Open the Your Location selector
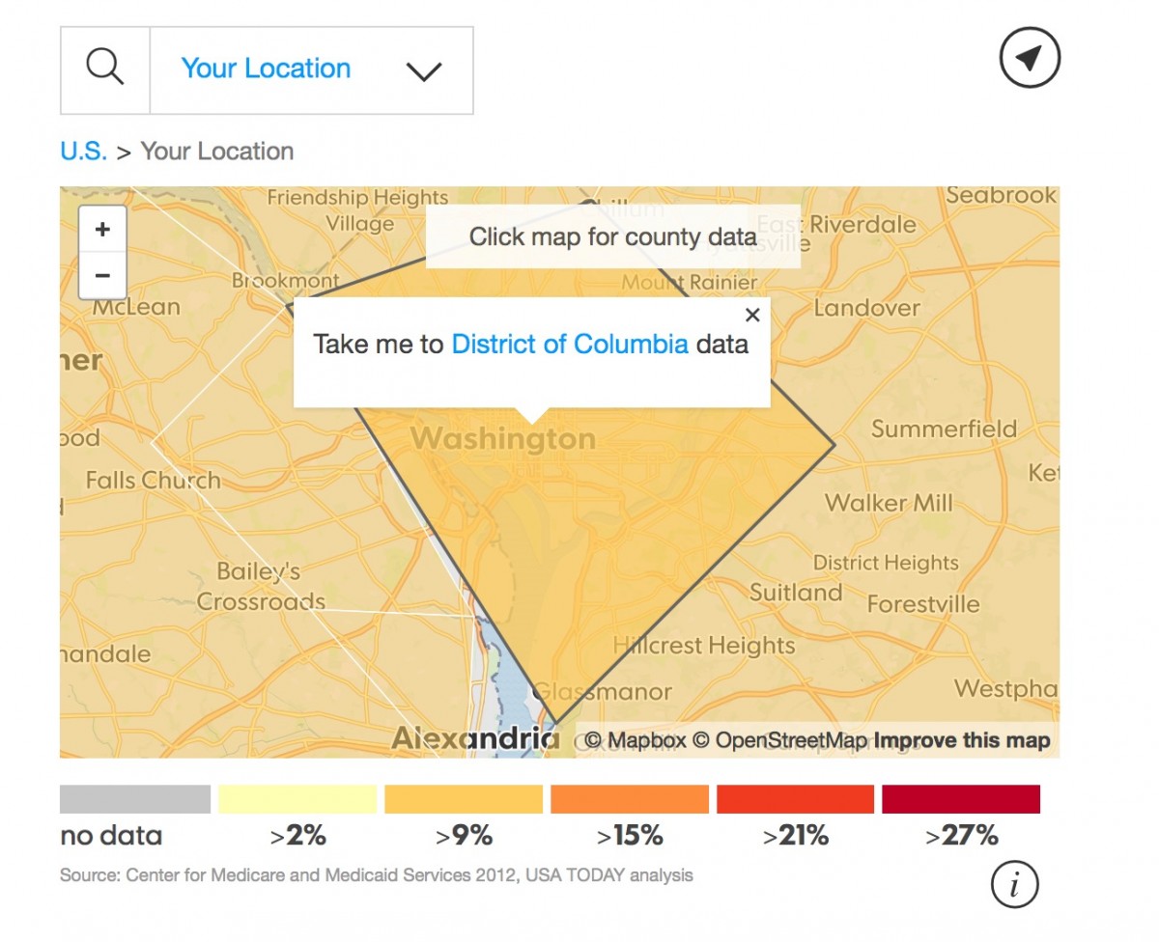Screen dimensions: 1159x942 [266, 69]
